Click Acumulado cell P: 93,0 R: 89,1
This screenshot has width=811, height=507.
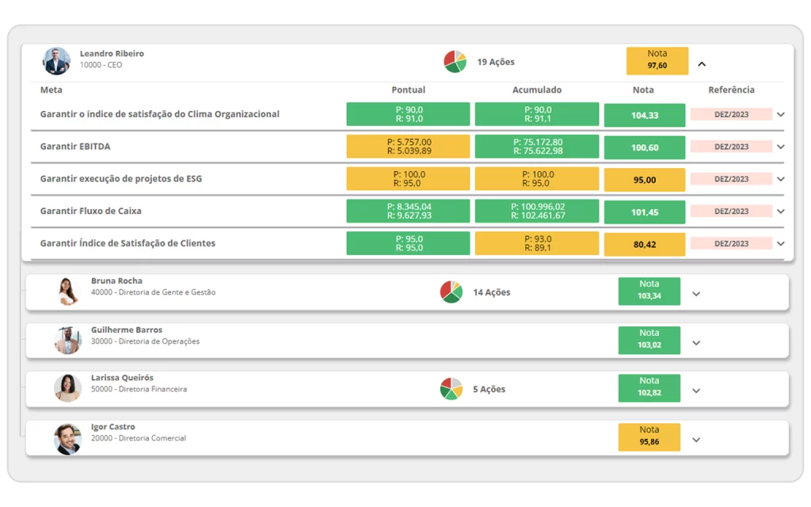point(537,243)
